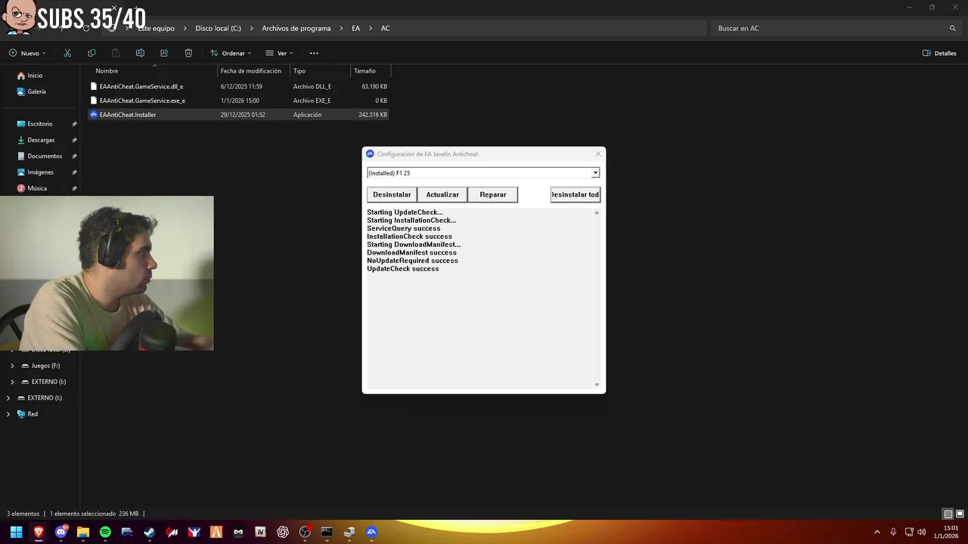Open OBS Studio from taskbar

[x=305, y=532]
